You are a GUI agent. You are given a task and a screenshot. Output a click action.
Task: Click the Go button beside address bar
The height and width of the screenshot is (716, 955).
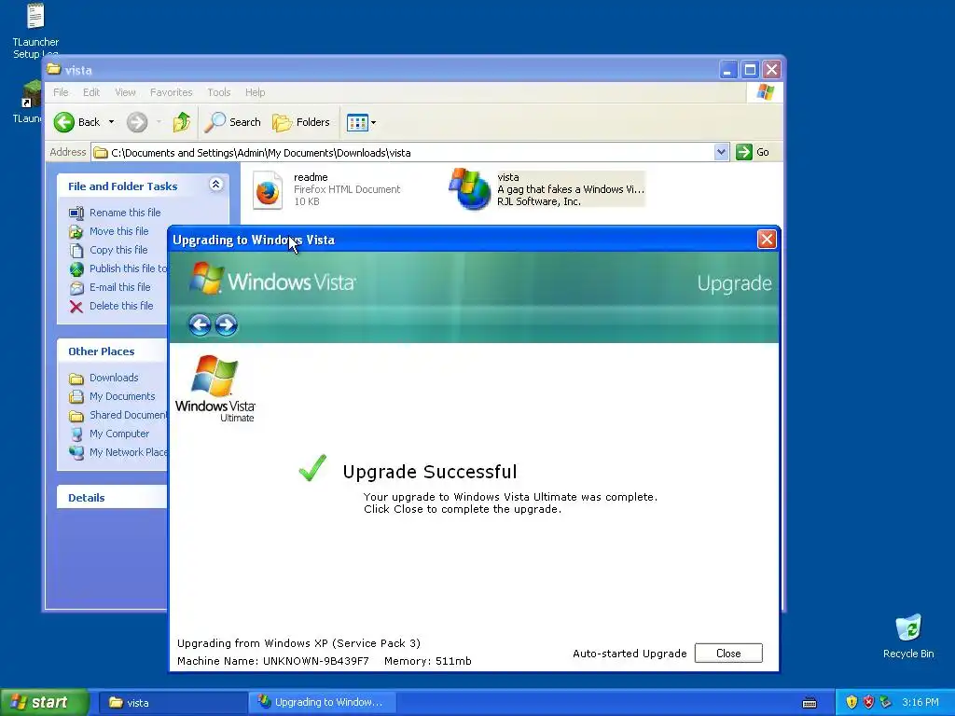[x=753, y=152]
